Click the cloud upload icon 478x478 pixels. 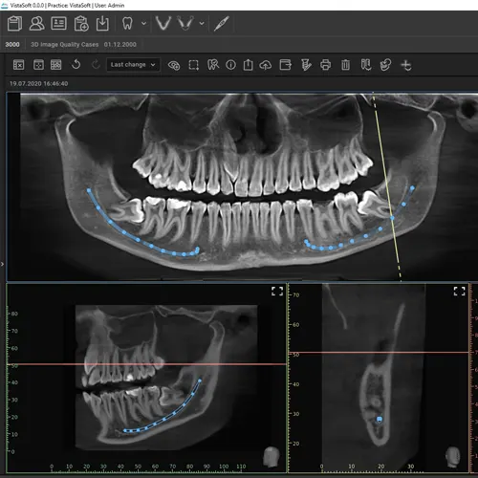265,65
